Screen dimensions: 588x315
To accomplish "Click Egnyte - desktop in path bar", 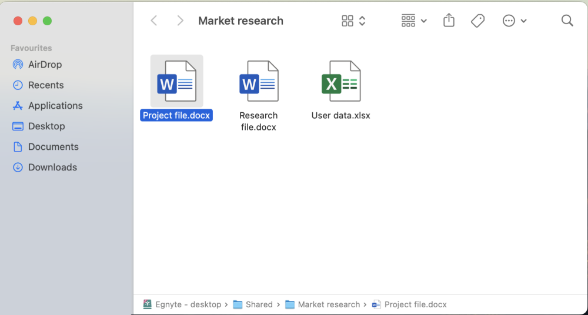I will [x=188, y=304].
